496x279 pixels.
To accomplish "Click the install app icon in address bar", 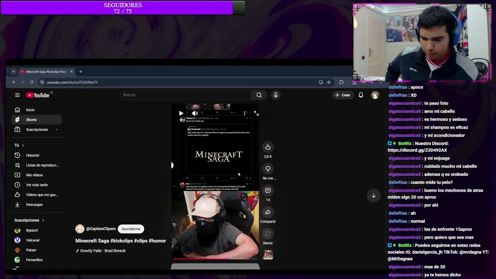I will [321, 82].
